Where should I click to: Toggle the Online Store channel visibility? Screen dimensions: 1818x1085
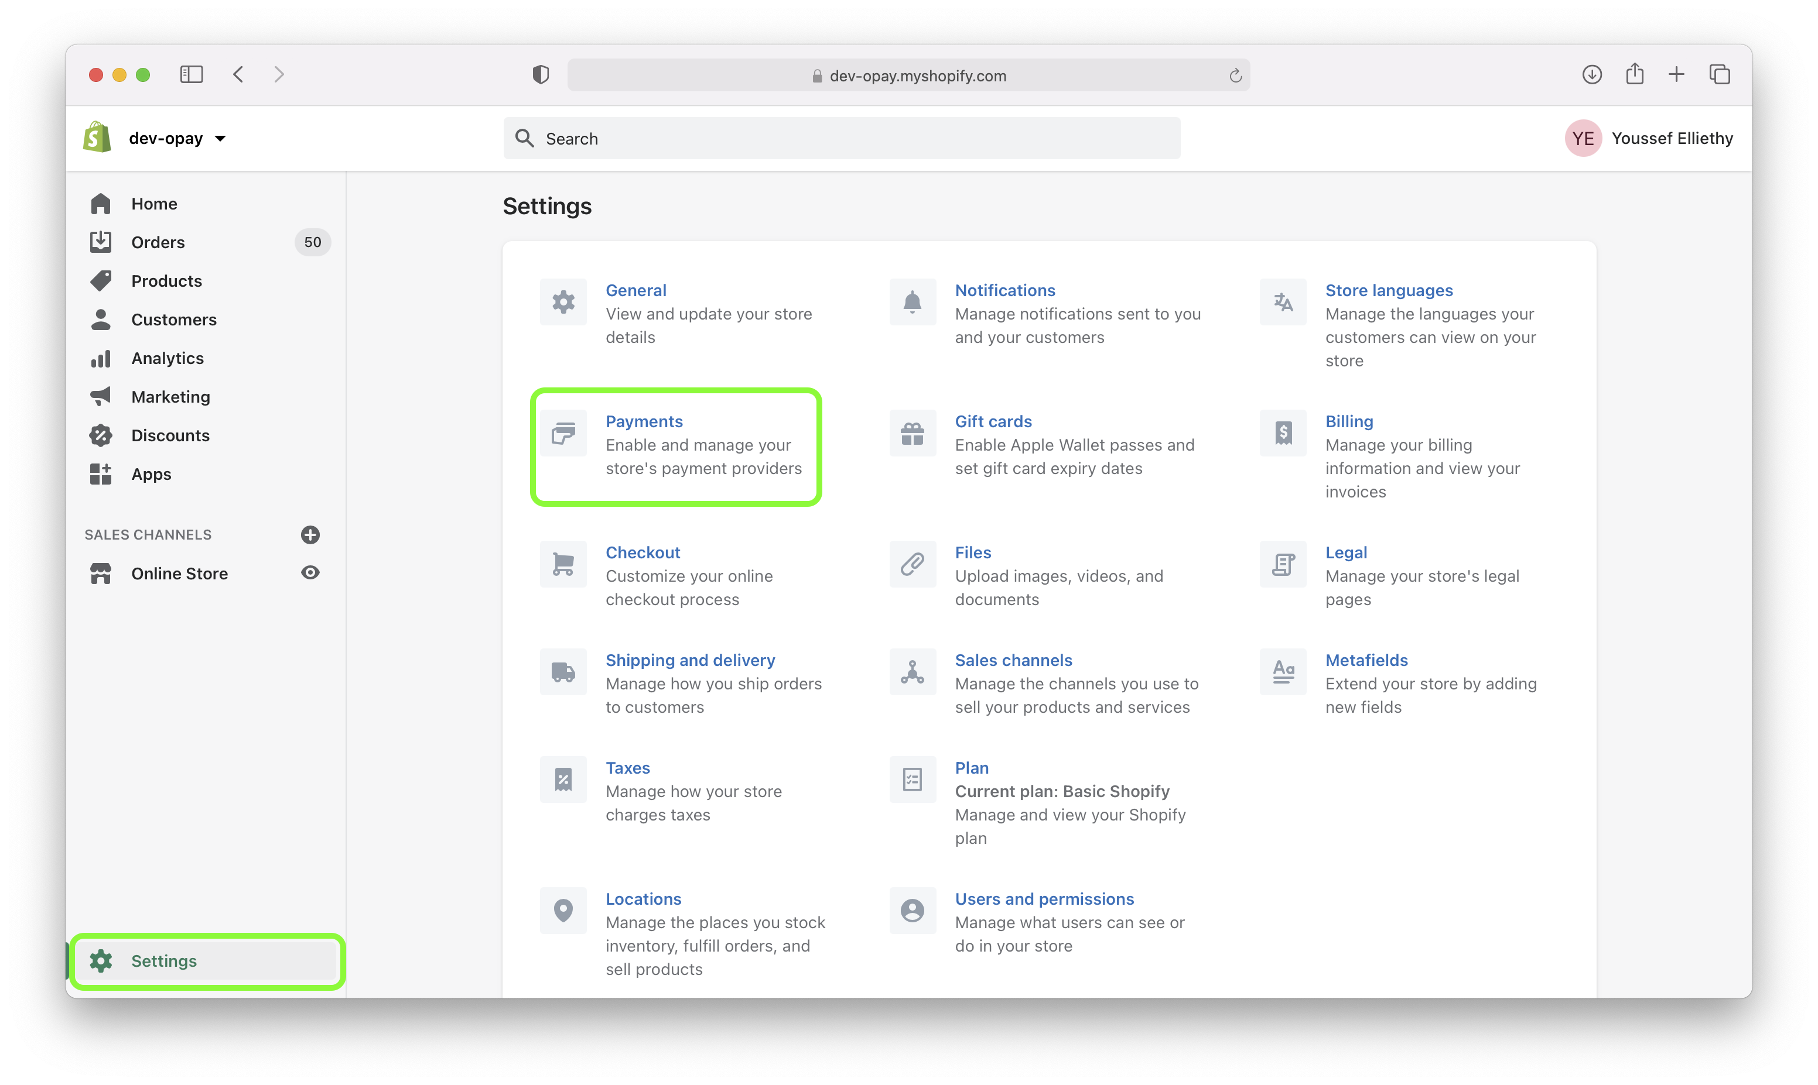313,572
